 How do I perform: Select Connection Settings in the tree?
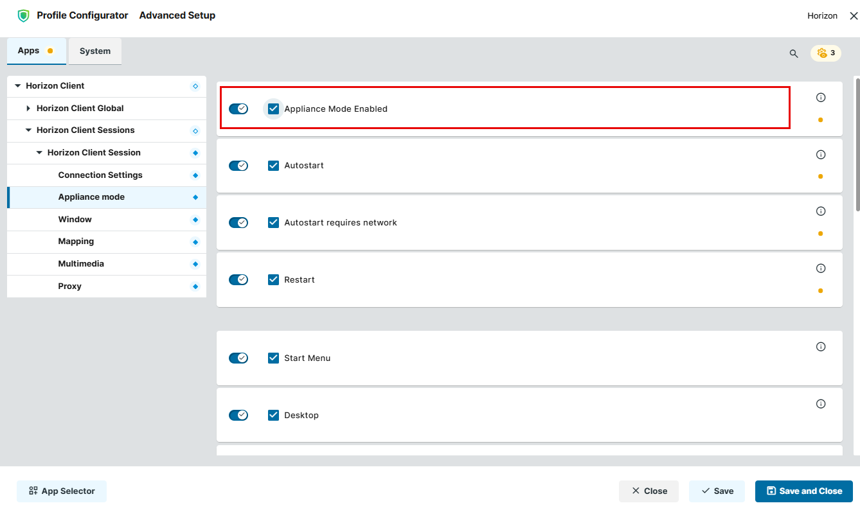click(107, 175)
